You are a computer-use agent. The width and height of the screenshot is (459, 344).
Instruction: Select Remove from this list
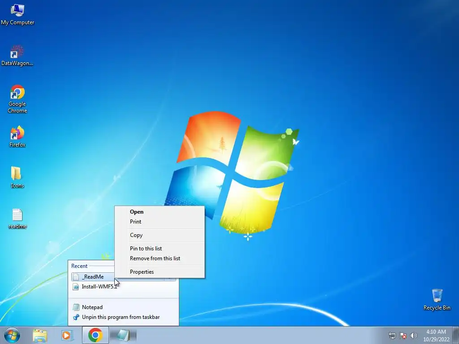click(160, 258)
